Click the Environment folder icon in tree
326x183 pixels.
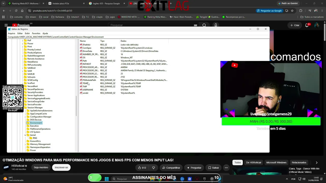click(x=28, y=123)
